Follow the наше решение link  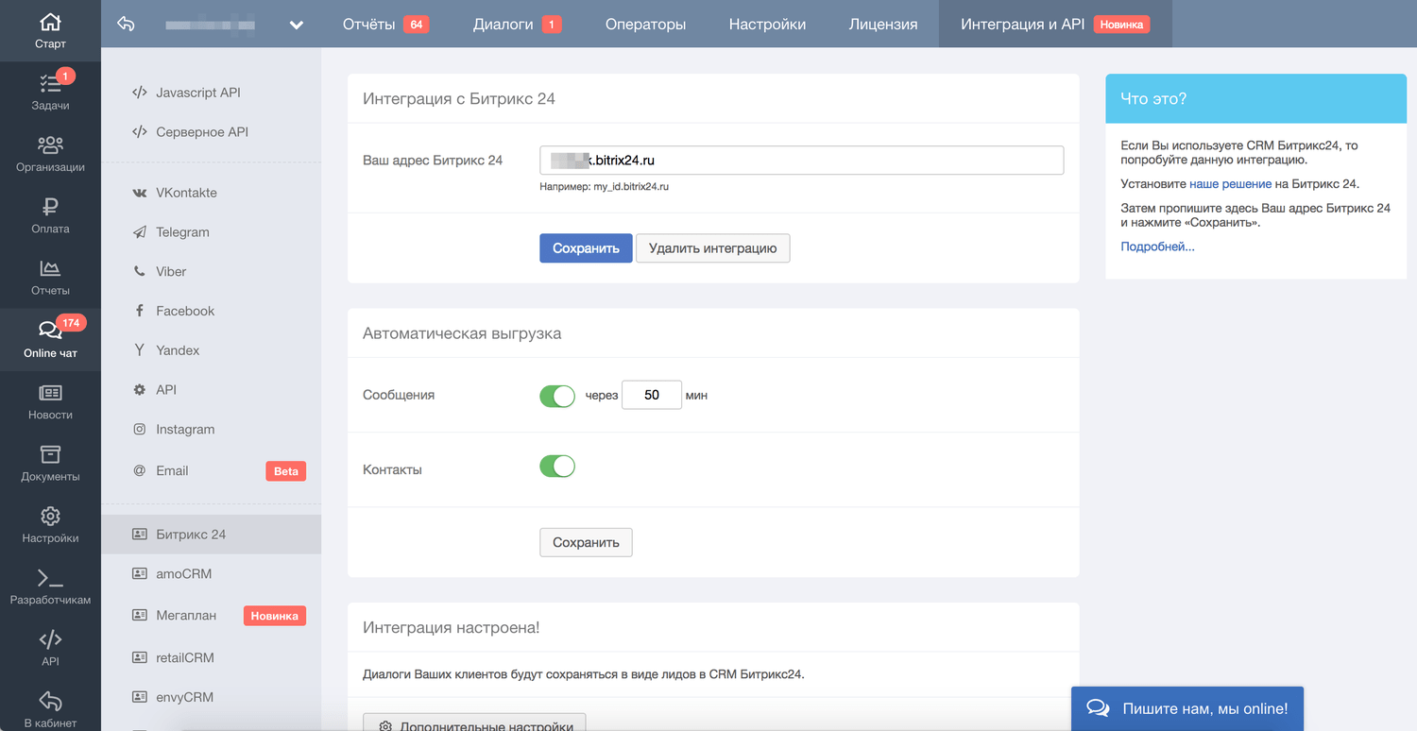[x=1230, y=184]
